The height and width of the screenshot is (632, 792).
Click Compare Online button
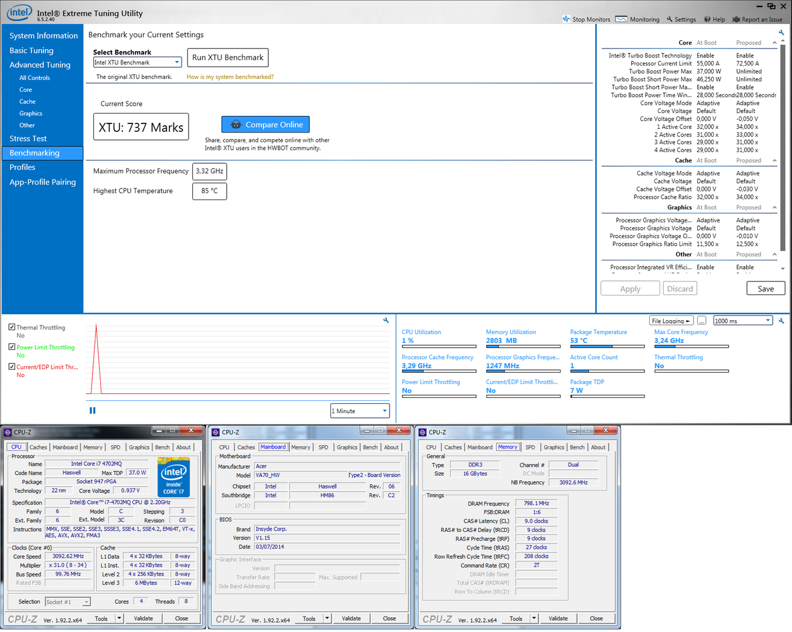[265, 125]
